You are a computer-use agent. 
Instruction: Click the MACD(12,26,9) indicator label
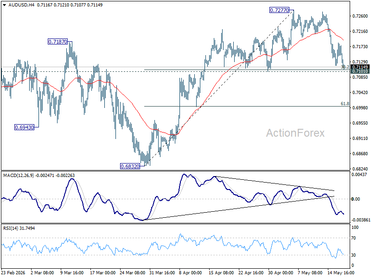(19, 176)
